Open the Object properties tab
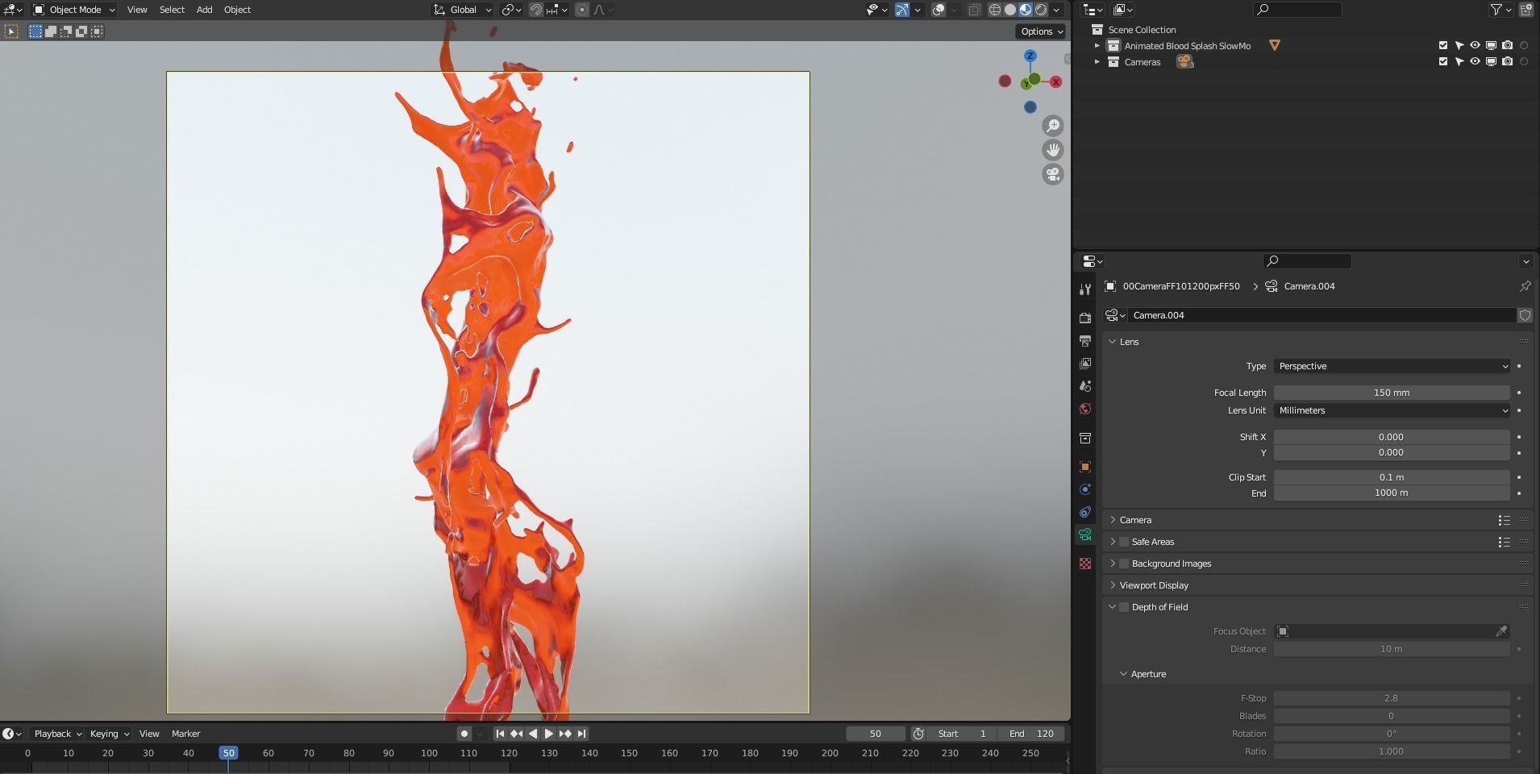 tap(1085, 467)
